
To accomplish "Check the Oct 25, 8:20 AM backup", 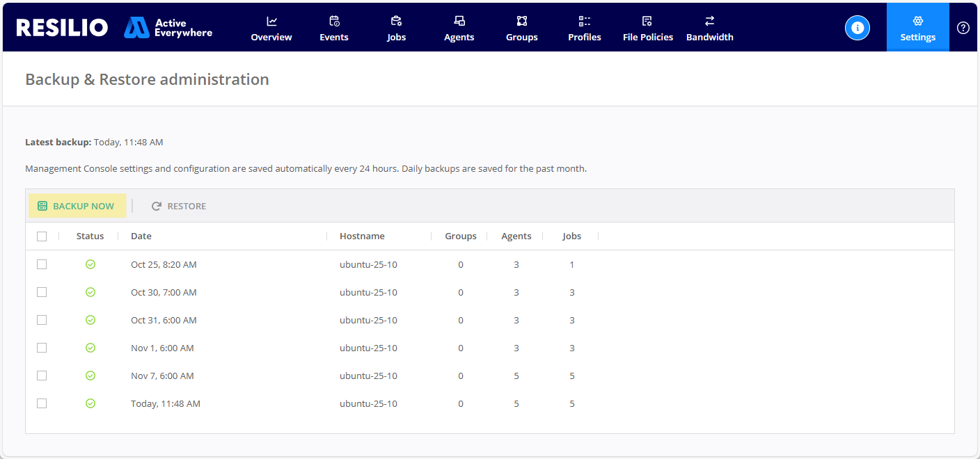I will 42,264.
